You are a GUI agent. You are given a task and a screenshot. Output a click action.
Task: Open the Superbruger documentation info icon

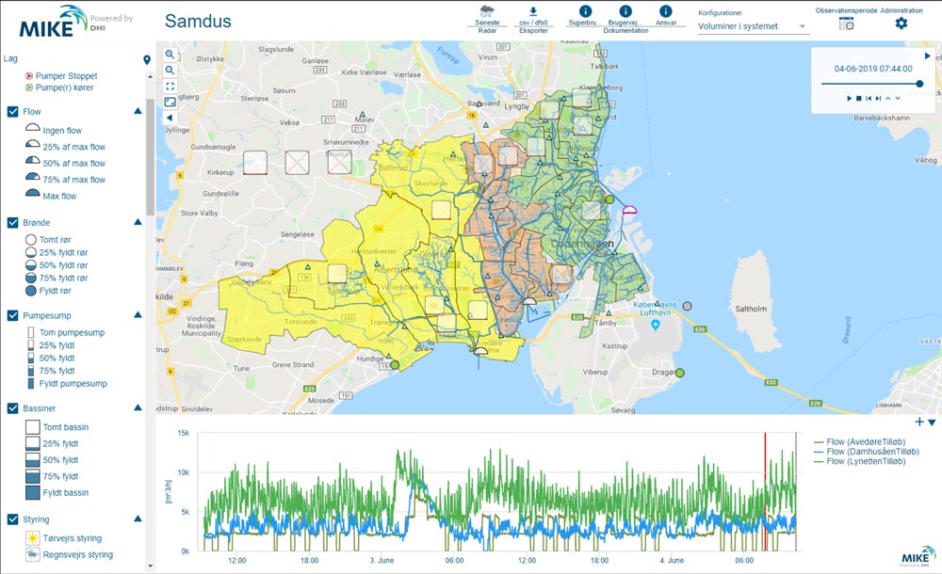point(584,11)
